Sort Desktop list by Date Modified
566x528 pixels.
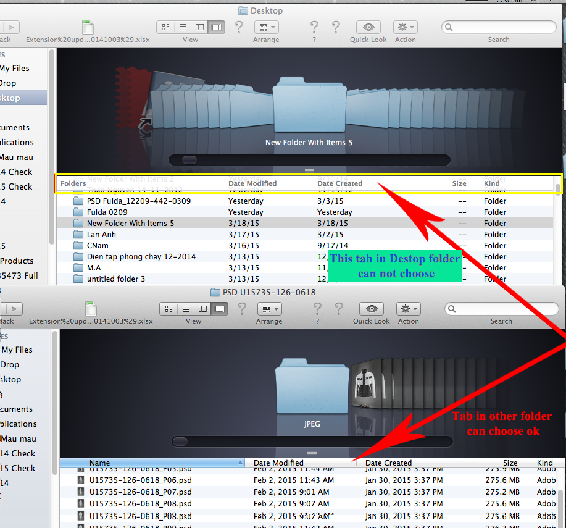(252, 183)
